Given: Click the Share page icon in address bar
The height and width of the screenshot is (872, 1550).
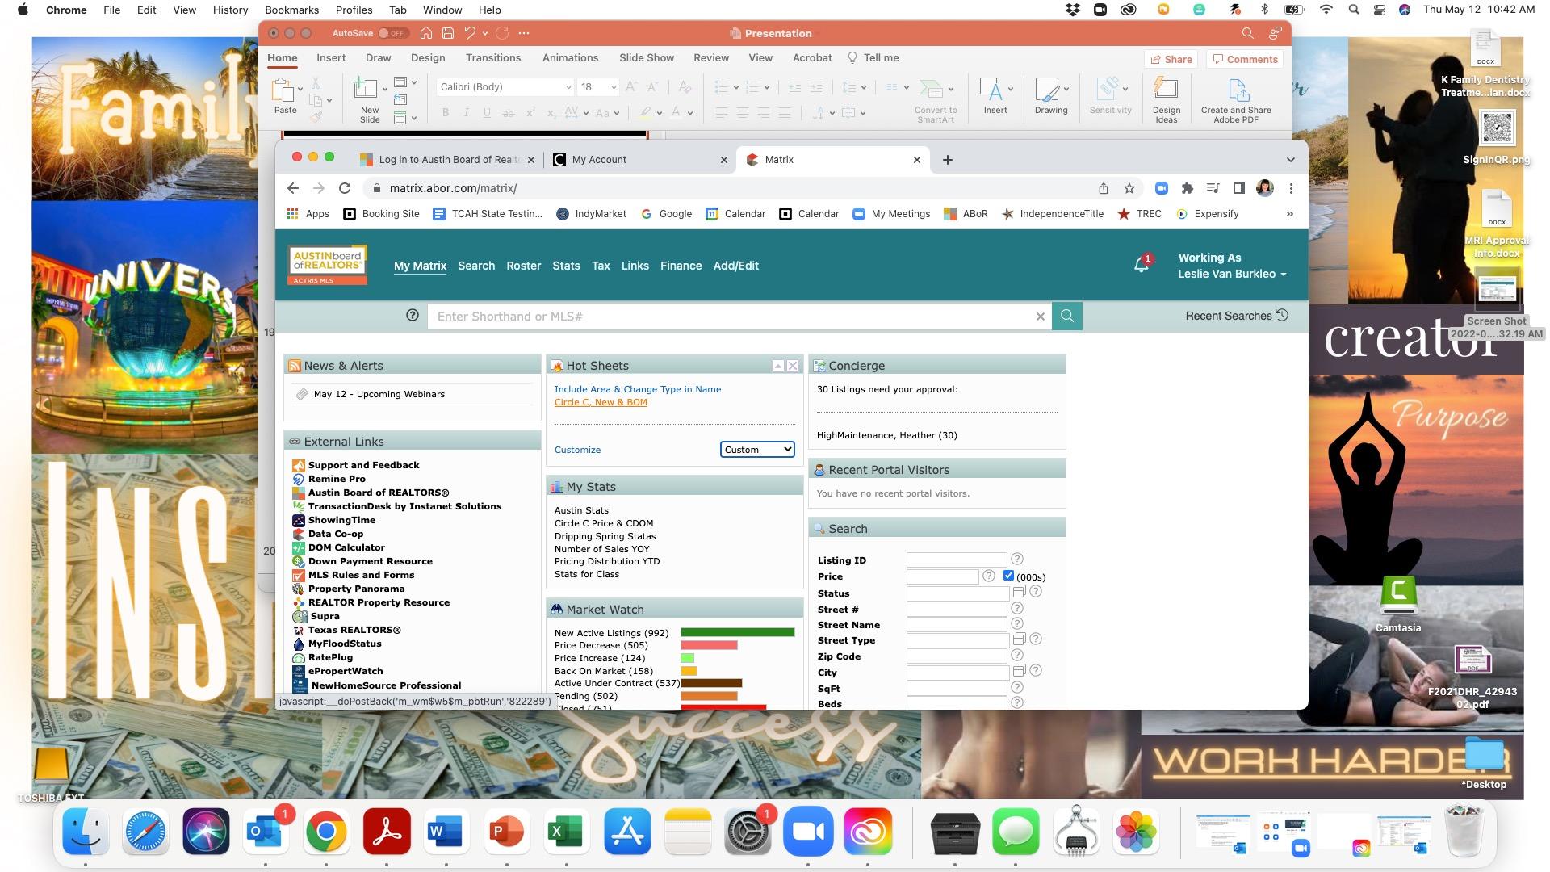Looking at the screenshot, I should 1103,188.
